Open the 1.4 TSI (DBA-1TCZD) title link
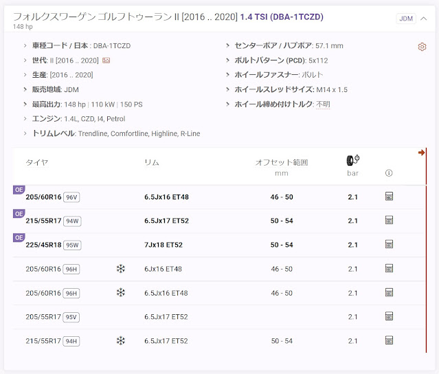 point(282,16)
